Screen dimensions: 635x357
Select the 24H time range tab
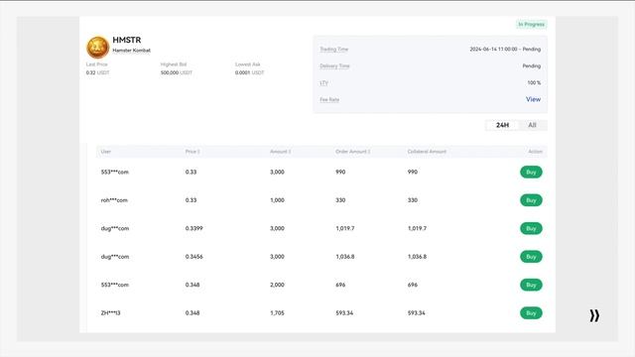502,126
